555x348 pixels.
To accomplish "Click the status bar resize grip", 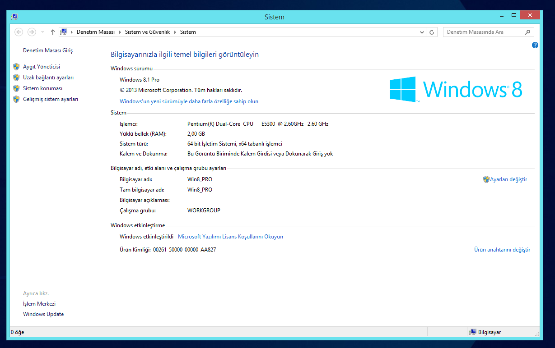I will coord(536,334).
